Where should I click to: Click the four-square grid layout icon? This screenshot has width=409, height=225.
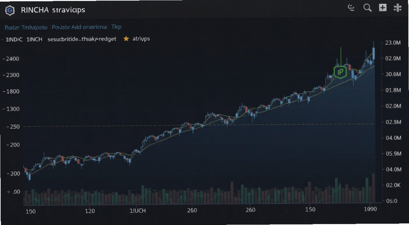pos(397,8)
